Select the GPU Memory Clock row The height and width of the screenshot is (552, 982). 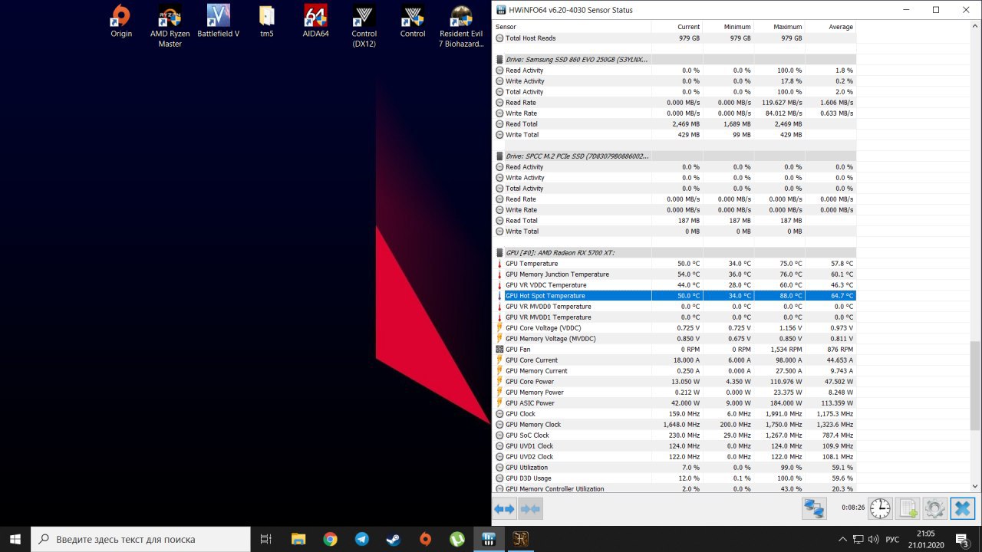[x=674, y=424]
